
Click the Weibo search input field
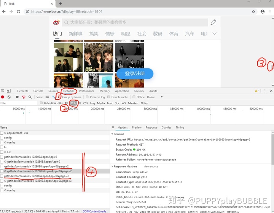click(135, 22)
